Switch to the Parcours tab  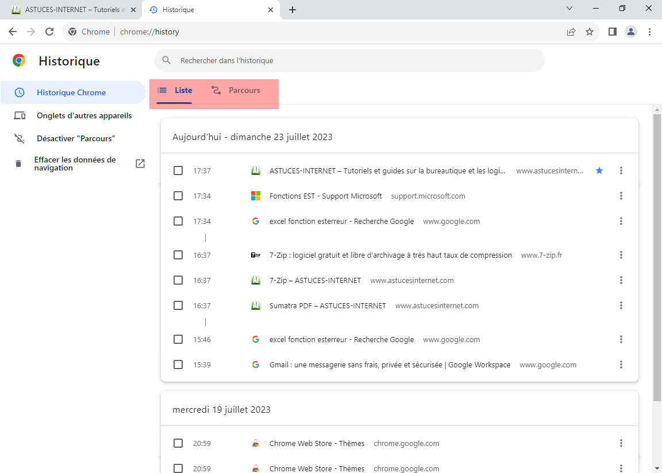(x=236, y=91)
